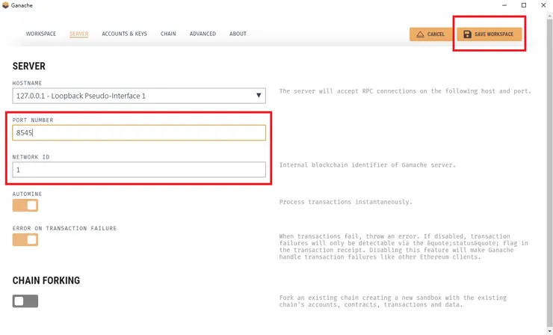Screen dimensions: 553x335
Task: Open the Chain tab
Action: [168, 34]
